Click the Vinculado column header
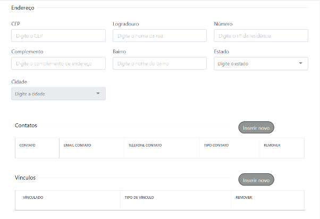This screenshot has height=219, width=320. coord(33,197)
